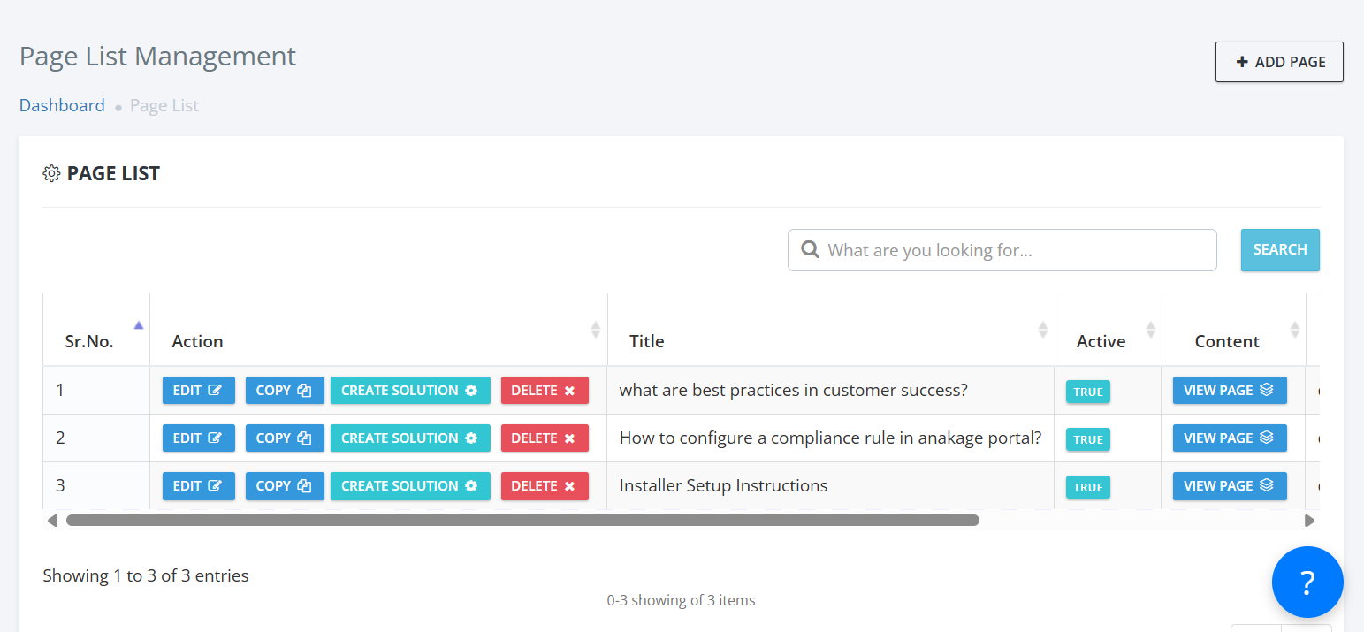Copy the Installer Setup Instructions page
This screenshot has width=1364, height=632.
pos(285,486)
